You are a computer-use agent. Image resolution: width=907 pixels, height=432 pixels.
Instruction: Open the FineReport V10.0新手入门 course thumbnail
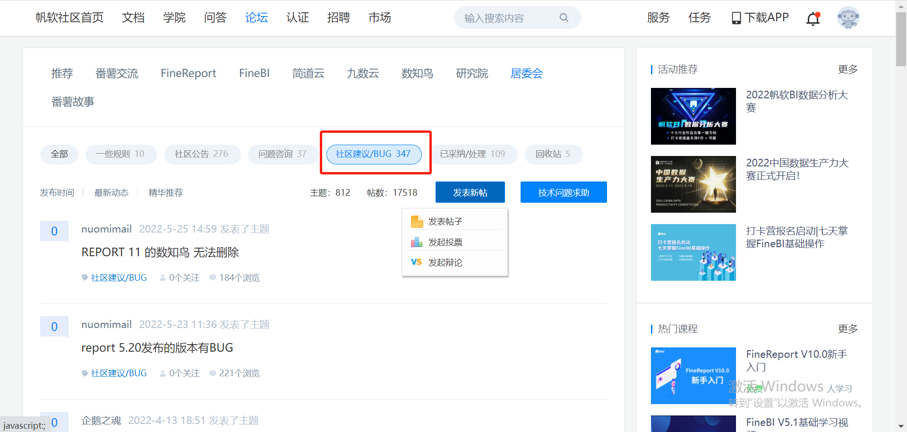[693, 376]
